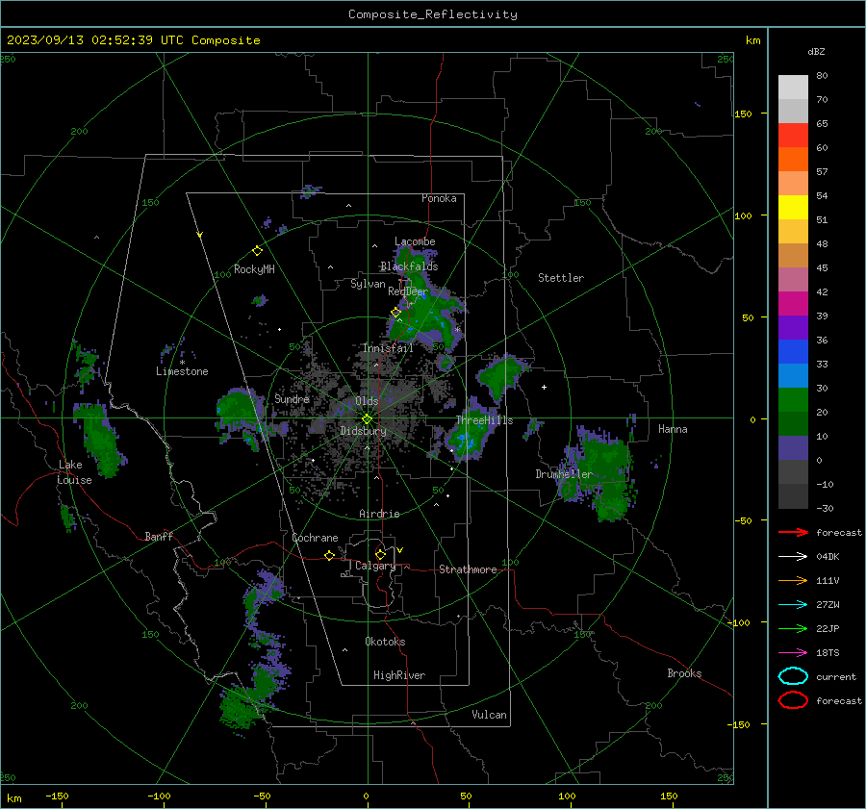This screenshot has height=809, width=866.
Task: Click the yellow radar center marker at Didsbury
Action: 367,419
